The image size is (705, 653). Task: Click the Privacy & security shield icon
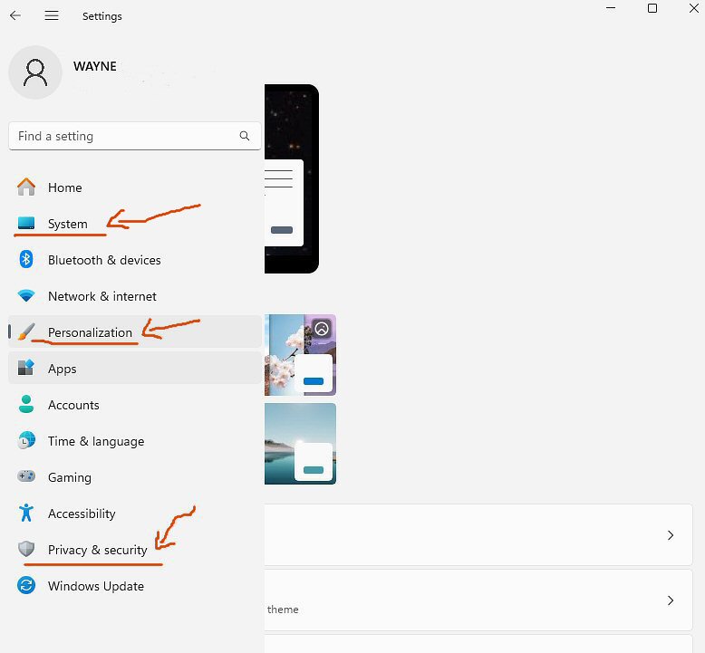(x=26, y=549)
